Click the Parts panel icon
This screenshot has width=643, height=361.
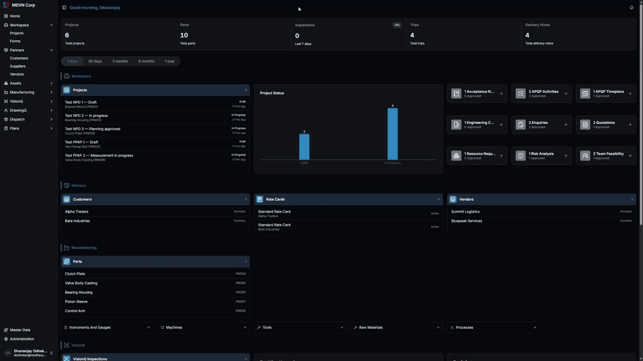[x=66, y=262]
